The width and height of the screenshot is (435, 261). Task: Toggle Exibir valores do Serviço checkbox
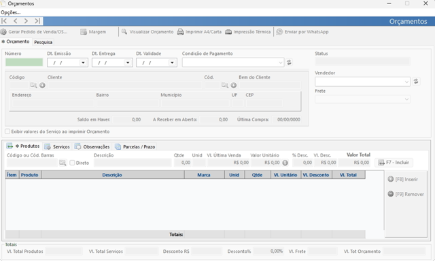7,132
